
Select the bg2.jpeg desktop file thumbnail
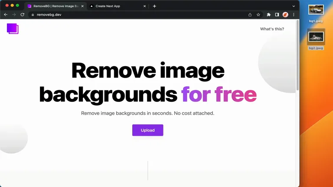tap(316, 37)
